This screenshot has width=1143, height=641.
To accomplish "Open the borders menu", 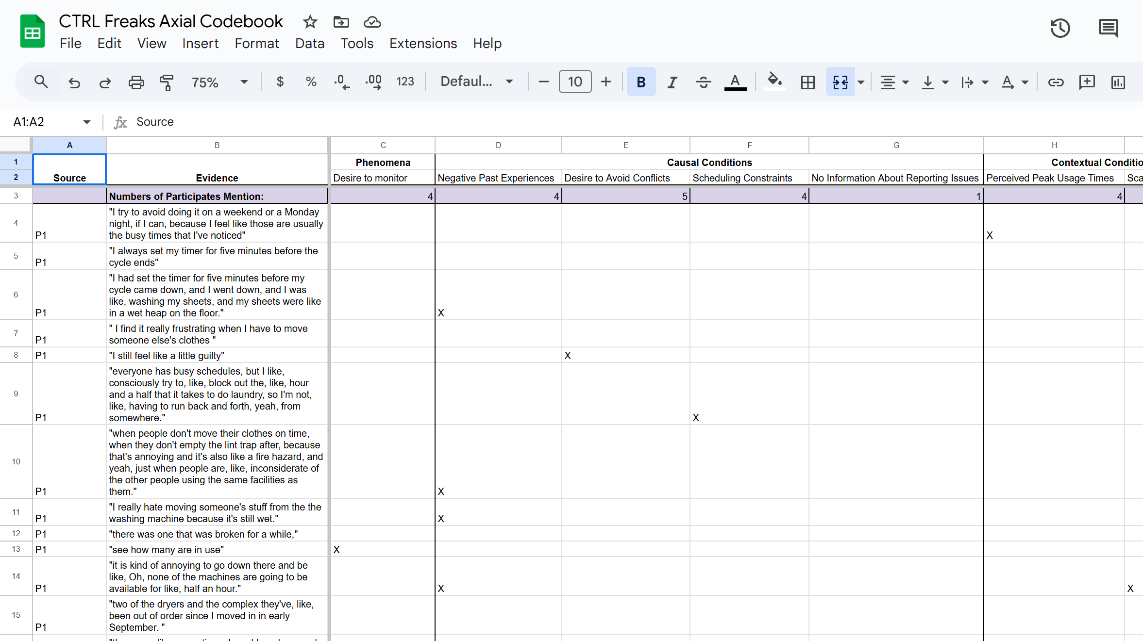I will (807, 82).
